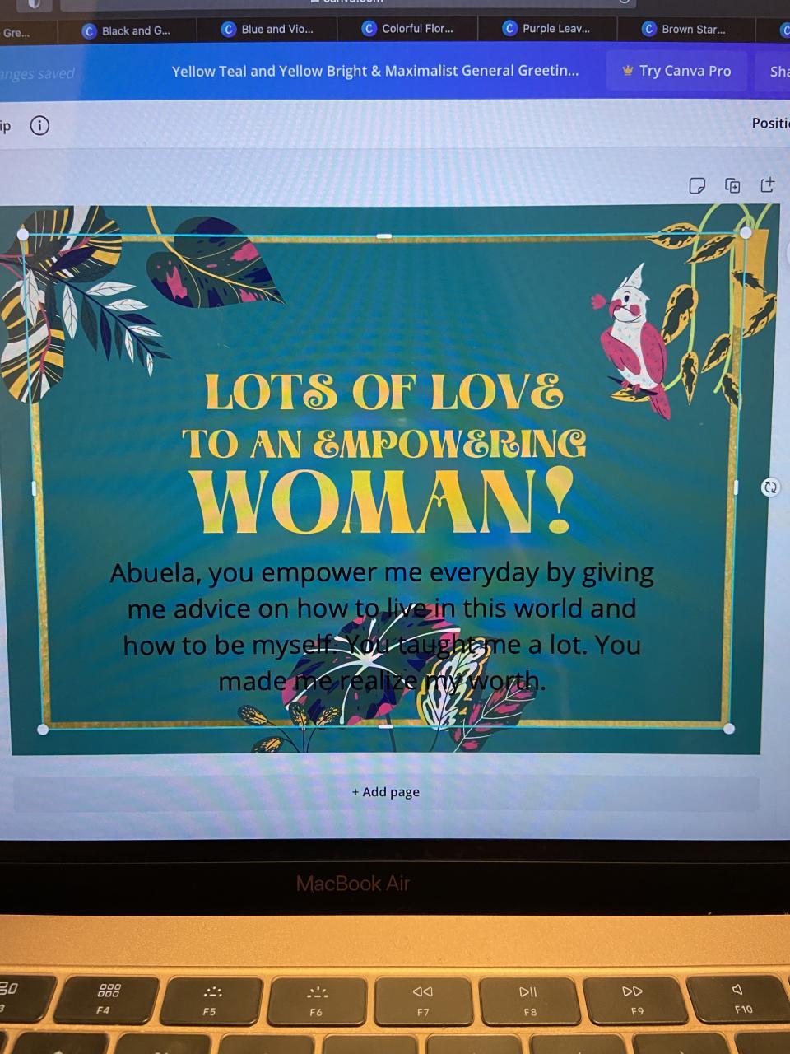
Task: Click the add page icon above canvas
Action: [767, 184]
